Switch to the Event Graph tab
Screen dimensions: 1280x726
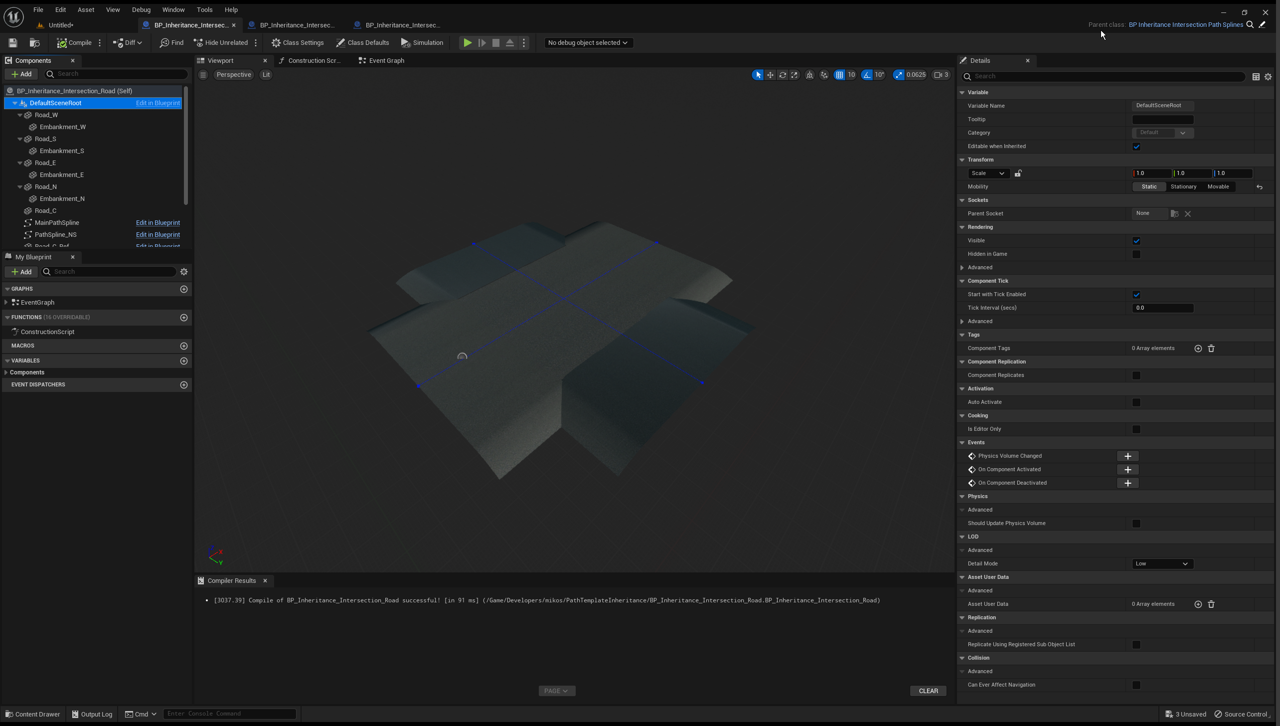pyautogui.click(x=386, y=61)
